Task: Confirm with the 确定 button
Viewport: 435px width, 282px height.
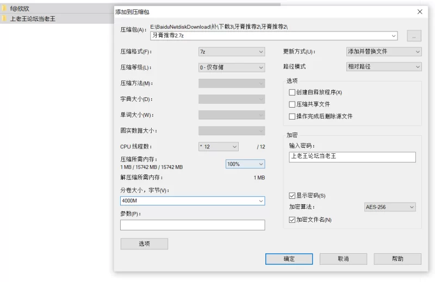Action: coord(289,259)
